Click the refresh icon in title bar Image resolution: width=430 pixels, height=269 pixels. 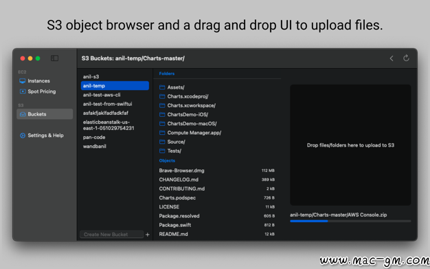click(x=406, y=58)
